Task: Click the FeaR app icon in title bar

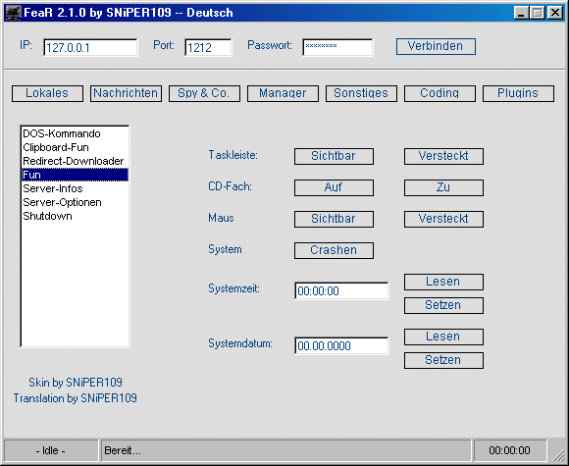Action: click(13, 13)
